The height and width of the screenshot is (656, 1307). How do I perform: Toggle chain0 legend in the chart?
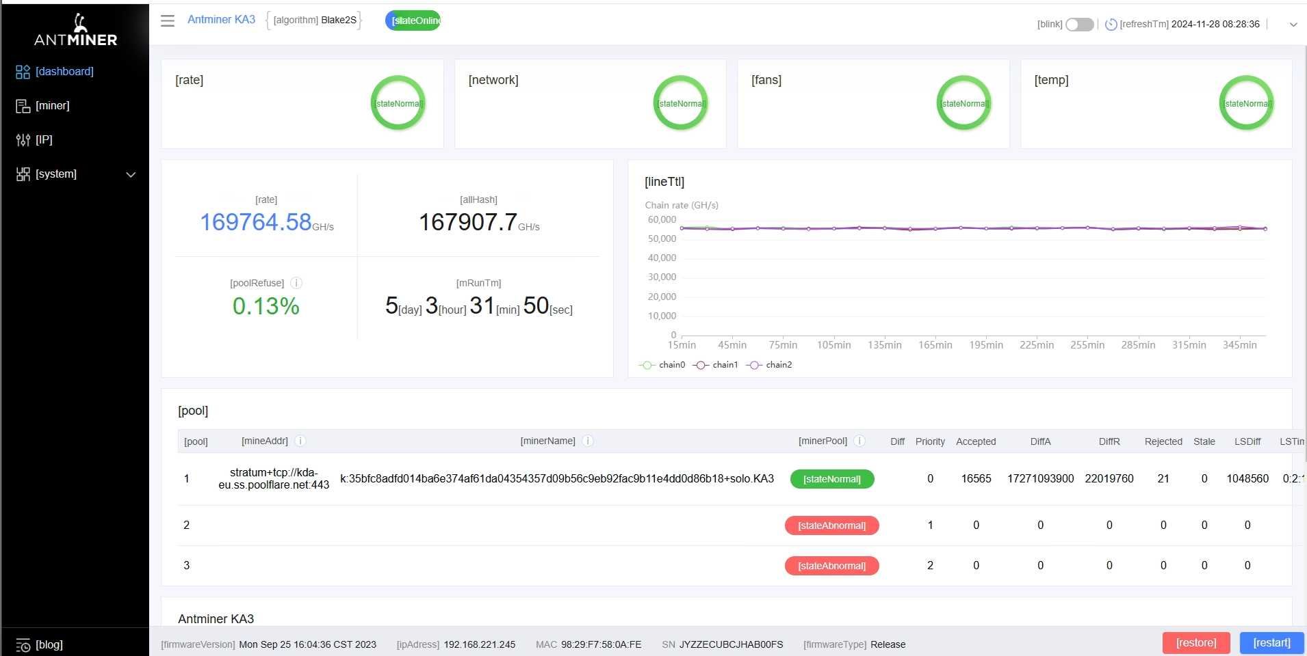click(x=662, y=365)
